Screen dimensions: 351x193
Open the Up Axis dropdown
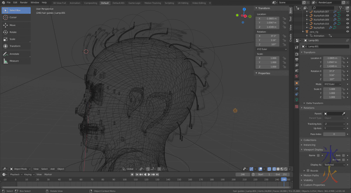pyautogui.click(x=335, y=128)
